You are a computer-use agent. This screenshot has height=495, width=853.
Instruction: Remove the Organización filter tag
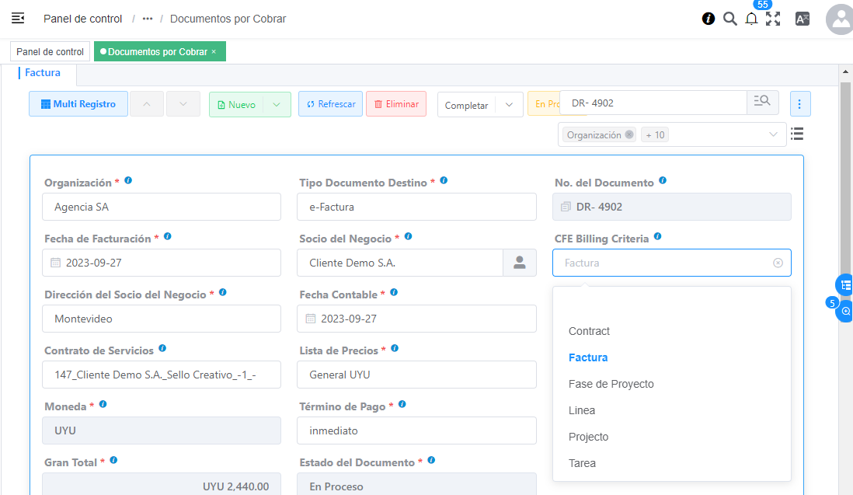point(629,134)
